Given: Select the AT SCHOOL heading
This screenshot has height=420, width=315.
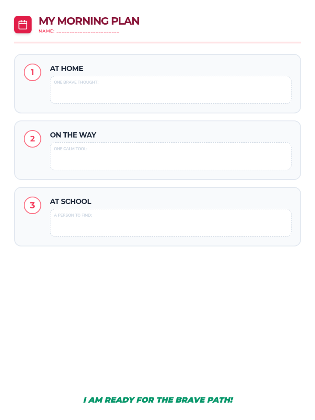Looking at the screenshot, I should pyautogui.click(x=71, y=201).
